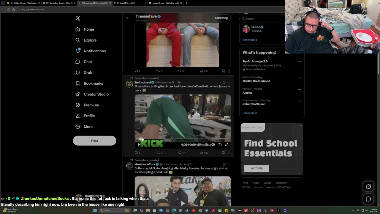Open options menu for Alaska trend
Screen dimensions: 380x214
click(299, 89)
